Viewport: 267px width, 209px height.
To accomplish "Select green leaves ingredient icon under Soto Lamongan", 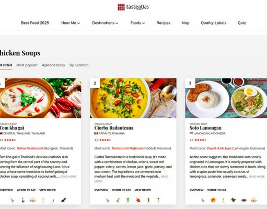I will coord(234,200).
